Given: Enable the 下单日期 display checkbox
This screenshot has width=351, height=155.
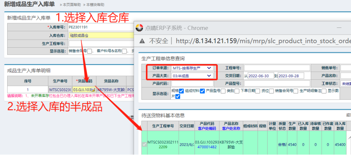Looking at the screenshot, I should tap(258, 91).
